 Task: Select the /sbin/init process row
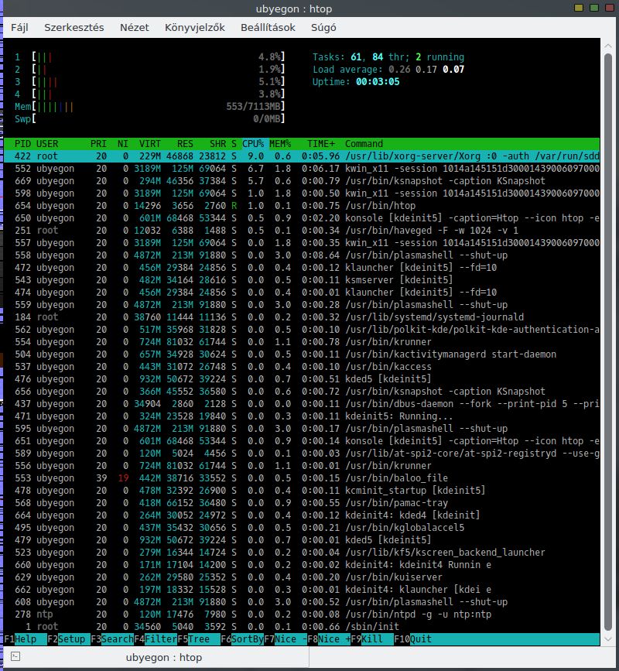(302, 627)
